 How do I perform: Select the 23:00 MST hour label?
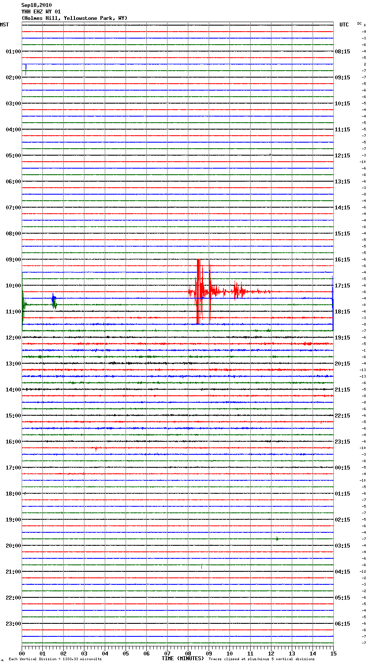[13, 624]
